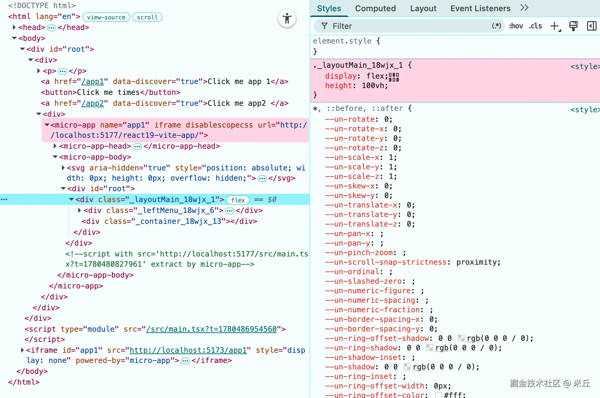Click the 'display: flex' declaration
This screenshot has width=600, height=398.
tap(356, 76)
